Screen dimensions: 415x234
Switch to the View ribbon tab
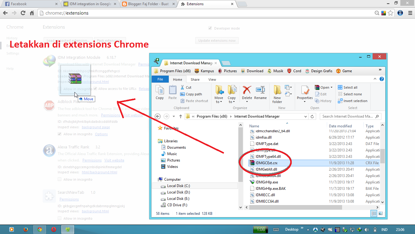[x=212, y=80]
